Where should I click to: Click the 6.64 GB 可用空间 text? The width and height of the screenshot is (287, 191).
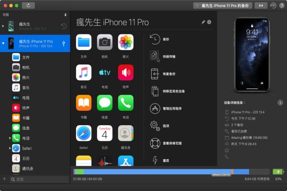click(x=257, y=179)
